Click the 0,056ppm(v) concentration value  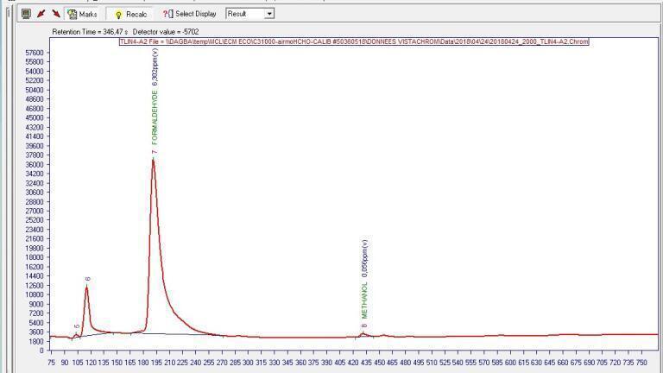coord(364,258)
